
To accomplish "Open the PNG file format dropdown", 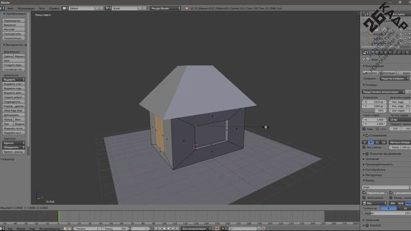I will [x=374, y=203].
